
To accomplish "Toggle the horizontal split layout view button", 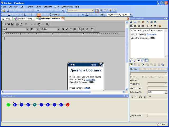I will point(101,11).
